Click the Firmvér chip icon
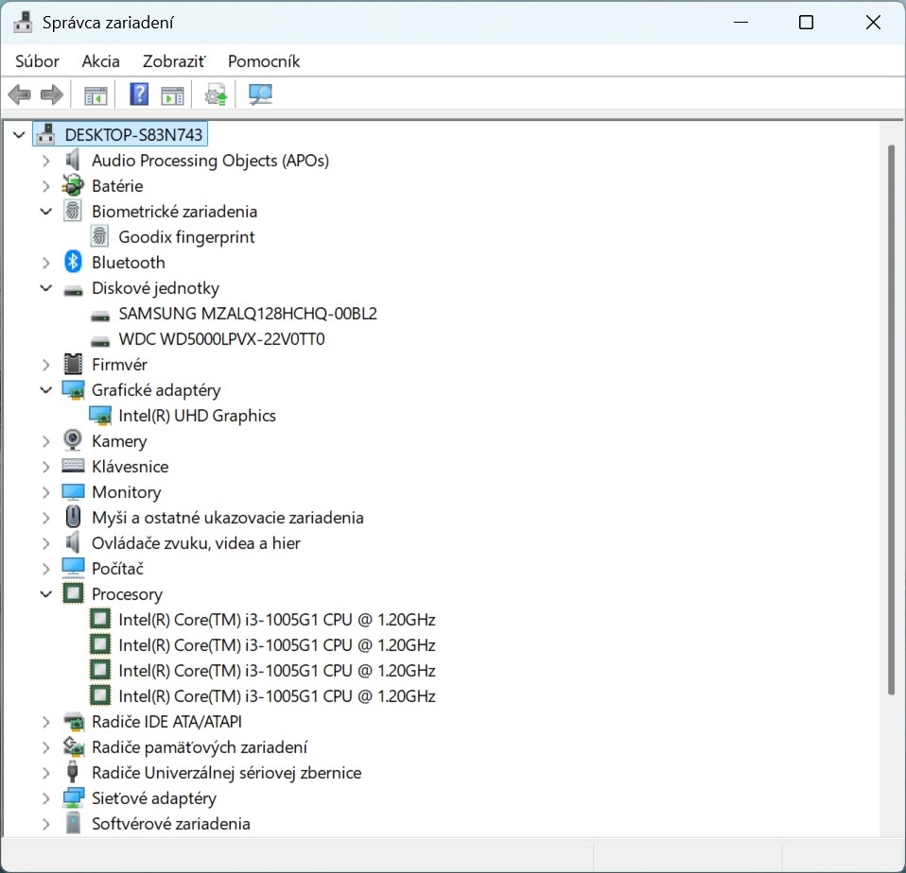 [x=73, y=364]
